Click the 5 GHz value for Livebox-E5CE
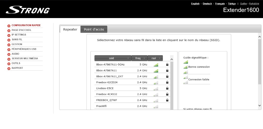The image size is (263, 129). [143, 88]
